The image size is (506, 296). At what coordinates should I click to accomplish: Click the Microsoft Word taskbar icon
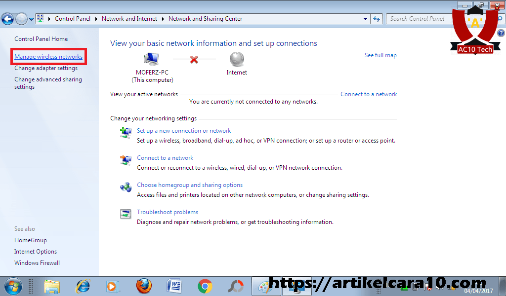pos(174,286)
